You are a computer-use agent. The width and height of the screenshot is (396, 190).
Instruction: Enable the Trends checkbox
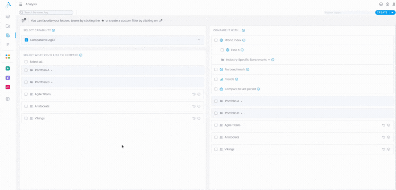tap(216, 79)
